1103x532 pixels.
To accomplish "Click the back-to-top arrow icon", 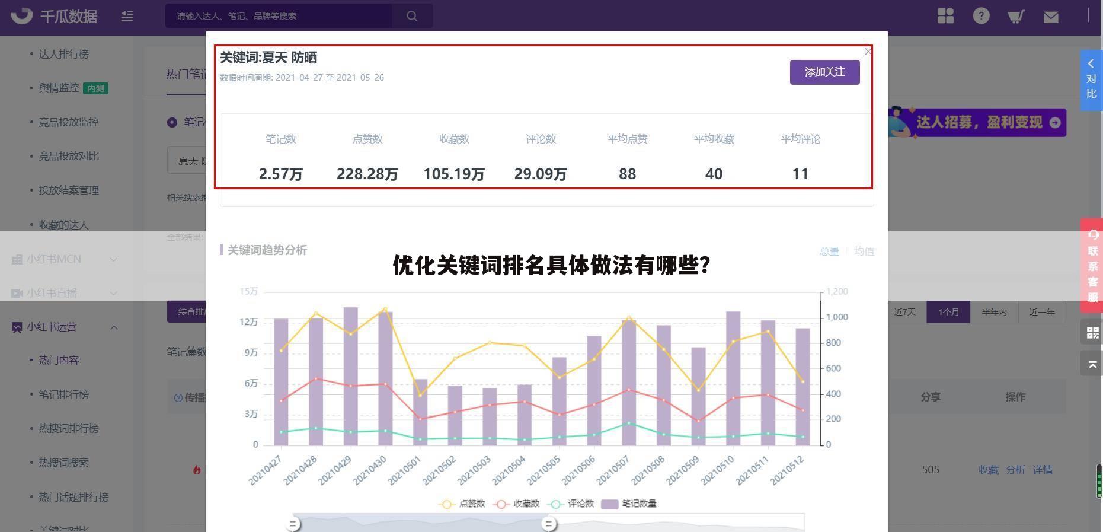I will tap(1092, 363).
